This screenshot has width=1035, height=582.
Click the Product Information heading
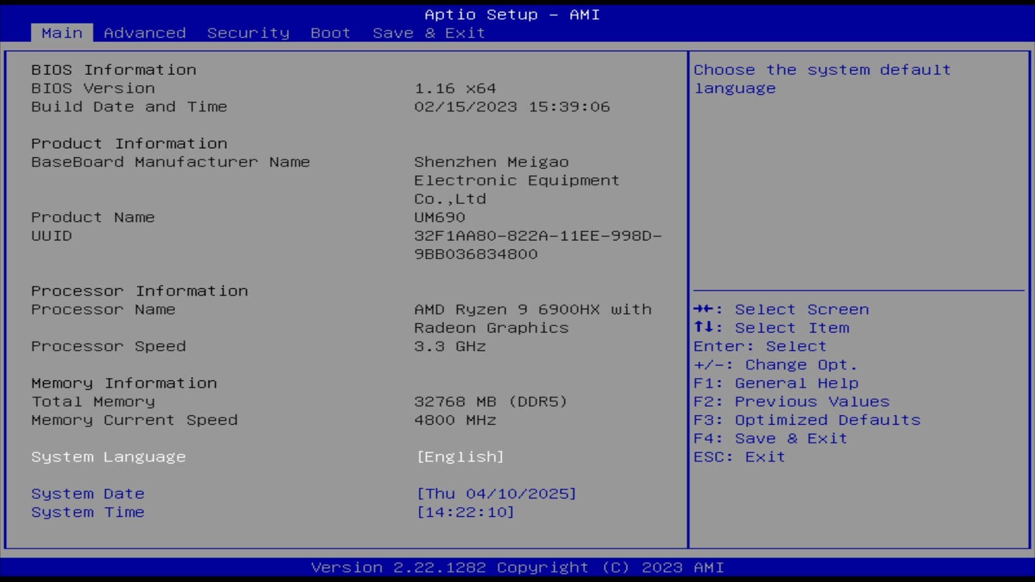pos(129,144)
